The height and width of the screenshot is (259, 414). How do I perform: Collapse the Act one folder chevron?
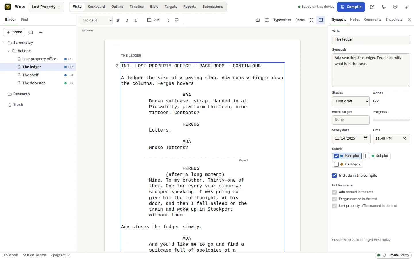tap(9, 51)
